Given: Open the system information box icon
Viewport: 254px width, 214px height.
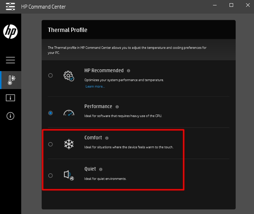Looking at the screenshot, I should (10, 98).
